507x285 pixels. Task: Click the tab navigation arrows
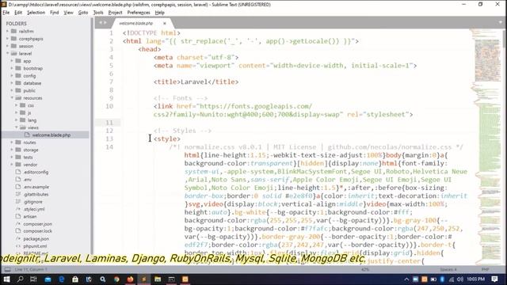[x=102, y=23]
